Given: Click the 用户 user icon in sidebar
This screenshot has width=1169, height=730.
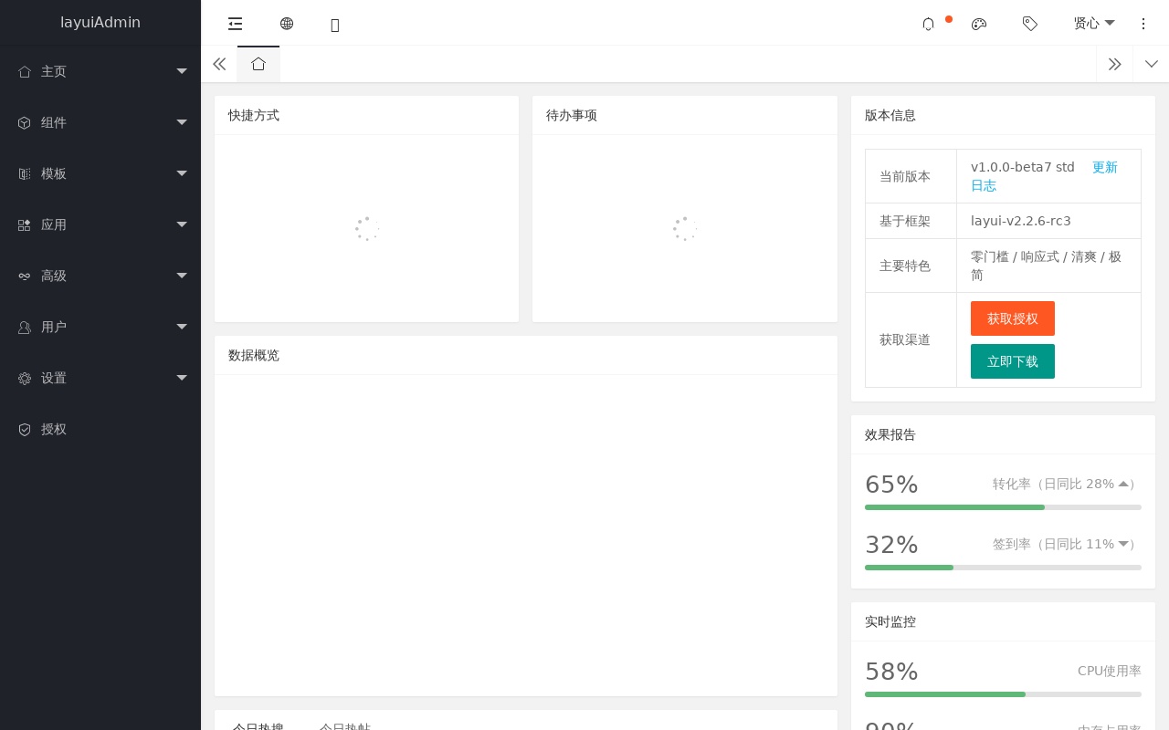Looking at the screenshot, I should tap(25, 327).
